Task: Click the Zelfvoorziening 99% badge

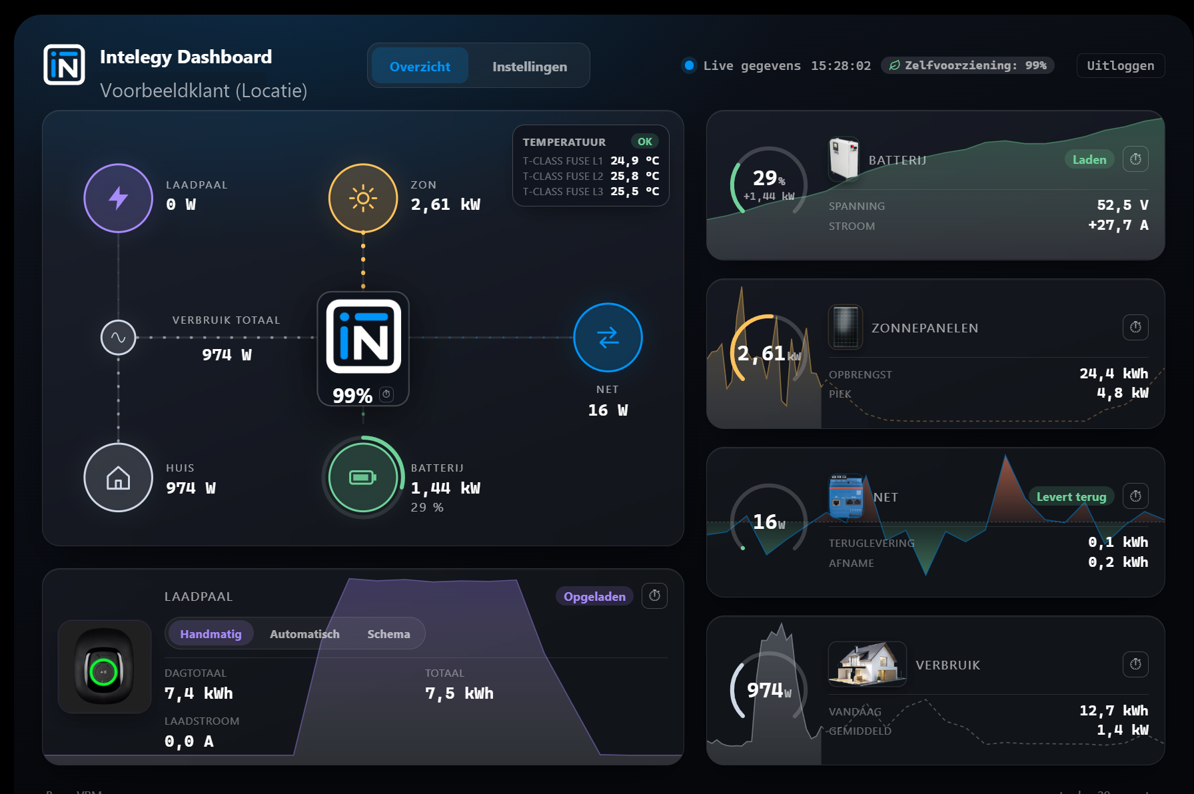Action: (967, 65)
